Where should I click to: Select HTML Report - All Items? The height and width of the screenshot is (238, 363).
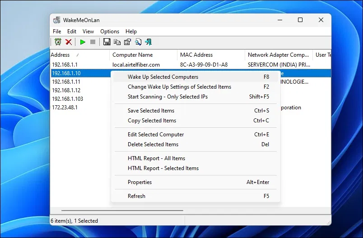pyautogui.click(x=156, y=158)
